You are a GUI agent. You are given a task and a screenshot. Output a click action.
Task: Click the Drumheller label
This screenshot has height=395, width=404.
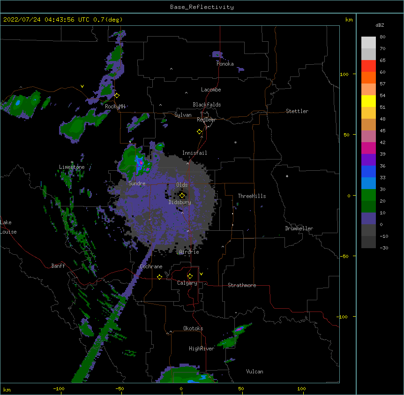(x=299, y=228)
